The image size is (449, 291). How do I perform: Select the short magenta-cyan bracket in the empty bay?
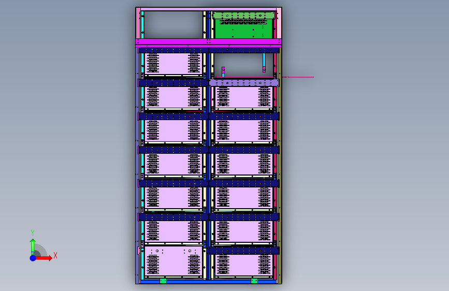[x=223, y=72]
